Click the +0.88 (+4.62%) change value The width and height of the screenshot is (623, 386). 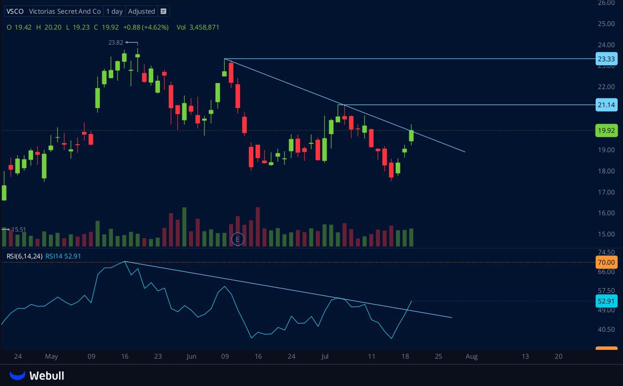(147, 27)
